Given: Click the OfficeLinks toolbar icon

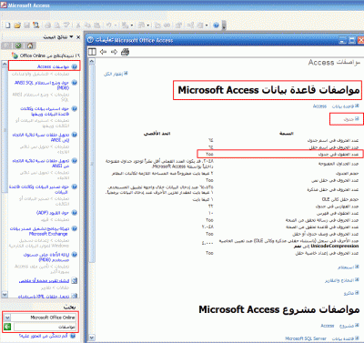Looking at the screenshot, I should click(x=125, y=25).
